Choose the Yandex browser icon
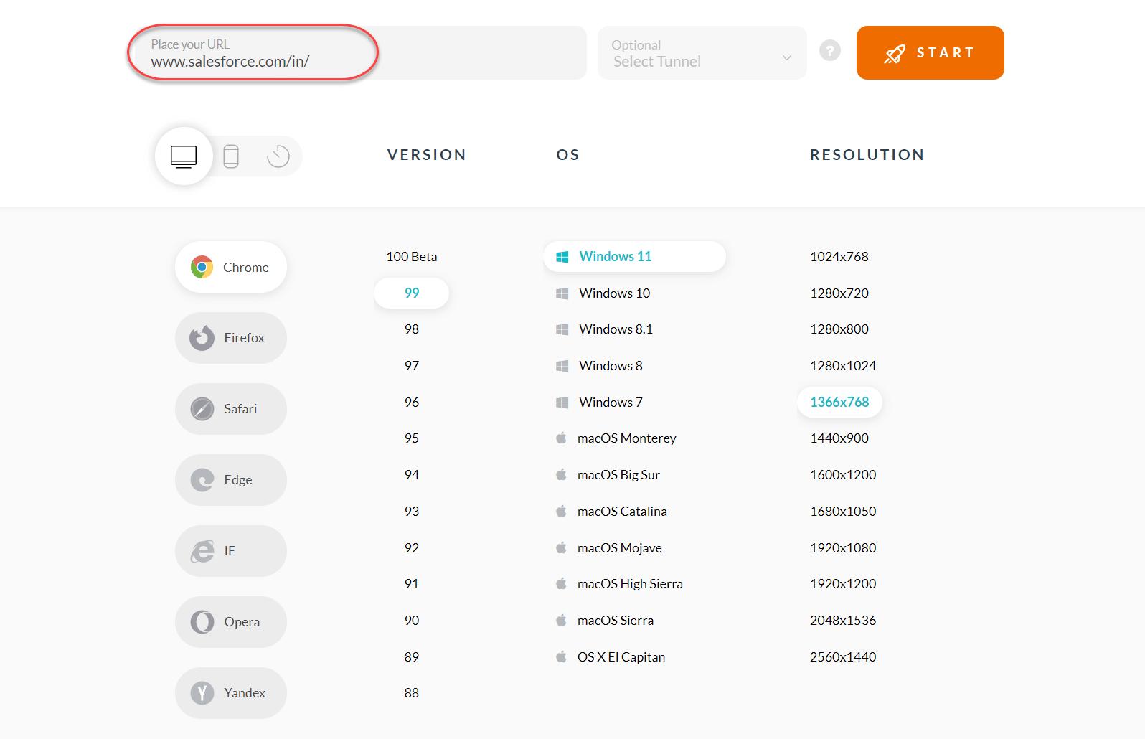This screenshot has width=1145, height=739. pyautogui.click(x=202, y=693)
